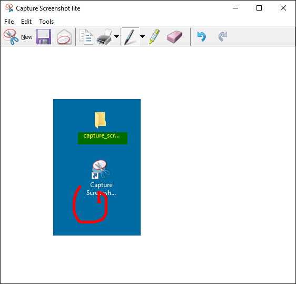Open the printer options dropdown arrow
The height and width of the screenshot is (284, 296).
pyautogui.click(x=117, y=37)
